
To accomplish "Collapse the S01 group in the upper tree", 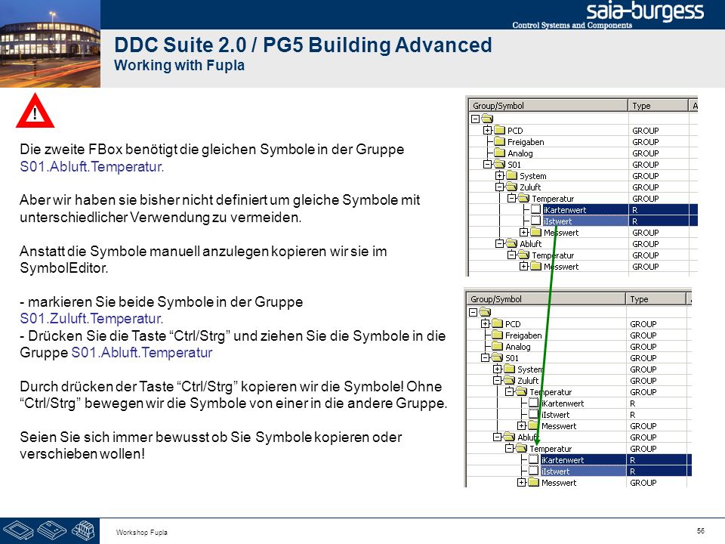I will point(487,164).
